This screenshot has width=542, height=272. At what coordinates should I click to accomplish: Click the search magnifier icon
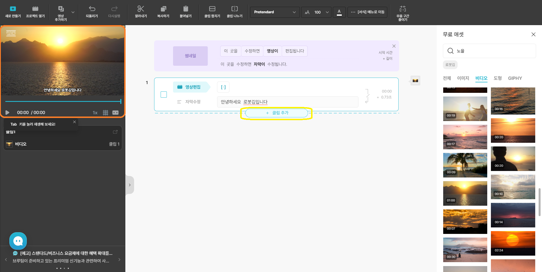tap(451, 51)
